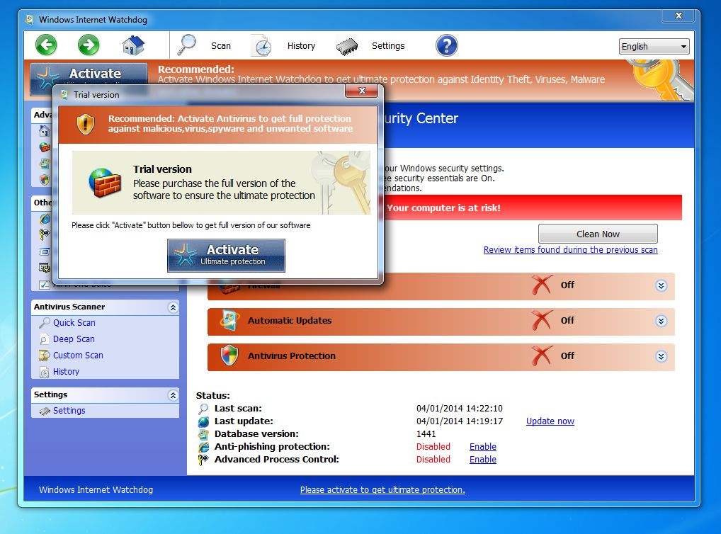The width and height of the screenshot is (721, 534).
Task: Click the Database version icon
Action: click(x=203, y=434)
